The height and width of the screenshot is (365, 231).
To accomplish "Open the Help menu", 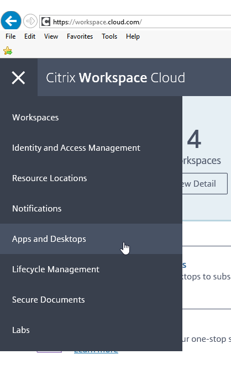I will (x=133, y=36).
